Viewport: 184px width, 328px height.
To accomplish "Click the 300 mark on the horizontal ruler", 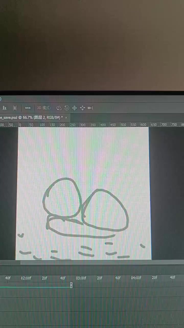I will pos(83,125).
